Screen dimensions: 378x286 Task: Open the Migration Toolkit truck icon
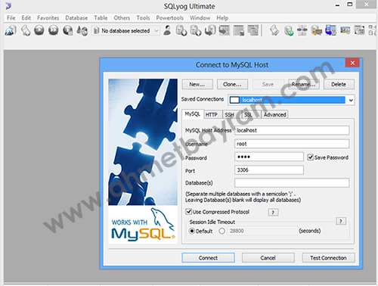(x=317, y=31)
